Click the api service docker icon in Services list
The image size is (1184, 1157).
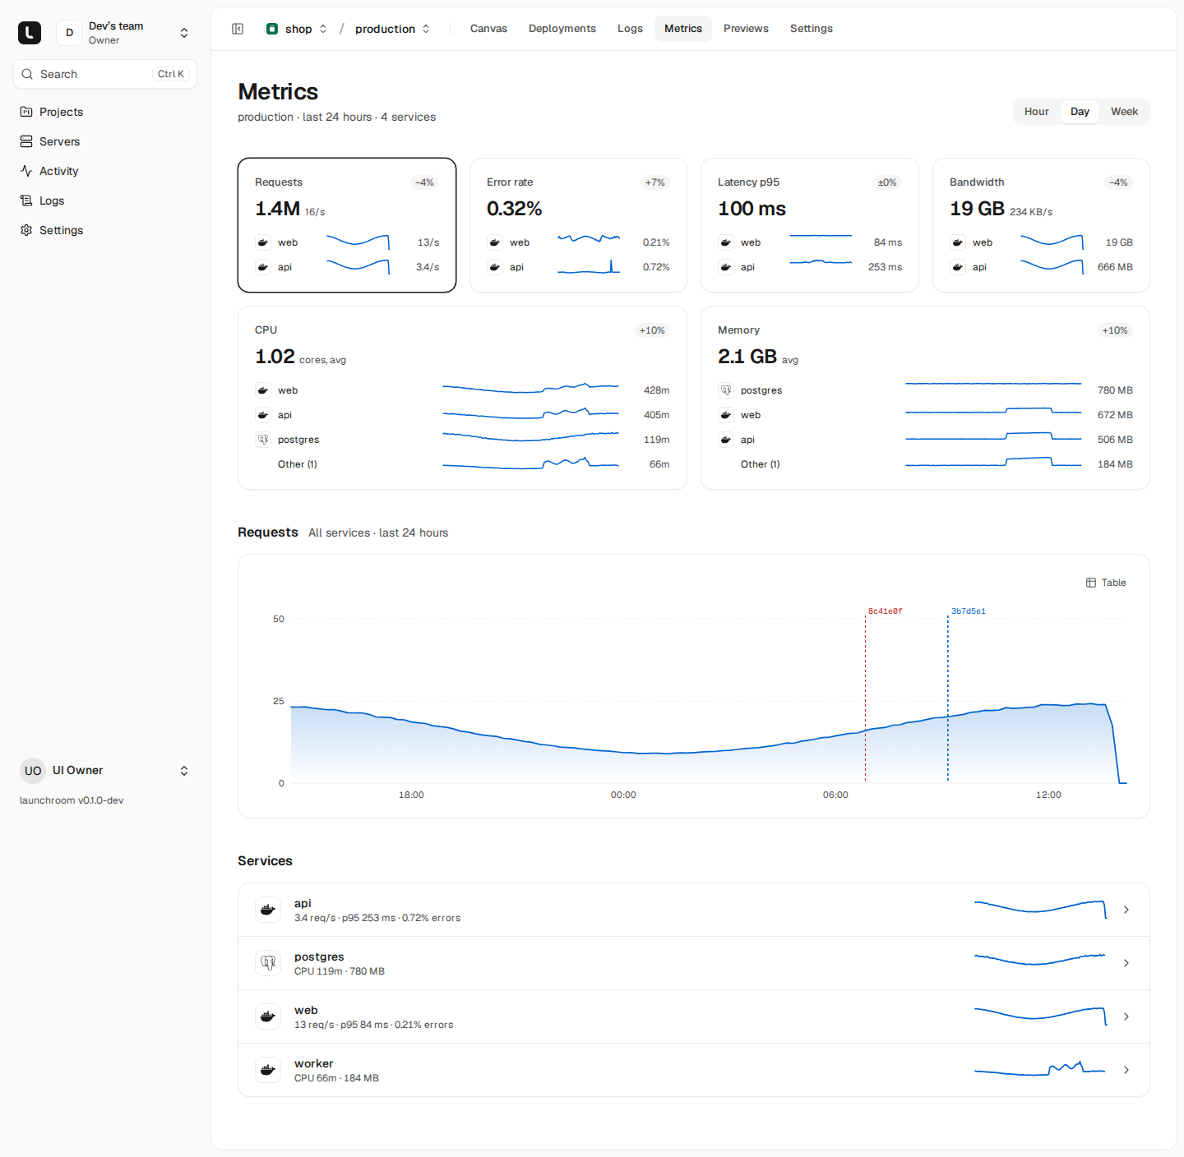click(x=268, y=910)
